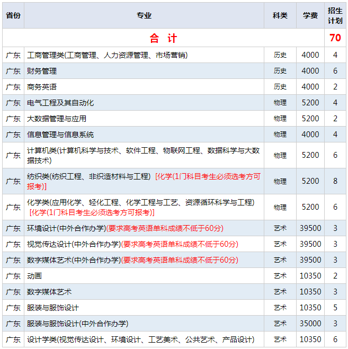Image resolution: width=348 pixels, height=349 pixels.
Task: Select 数字媒体艺术 row with tuition 10350
Action: [x=174, y=292]
